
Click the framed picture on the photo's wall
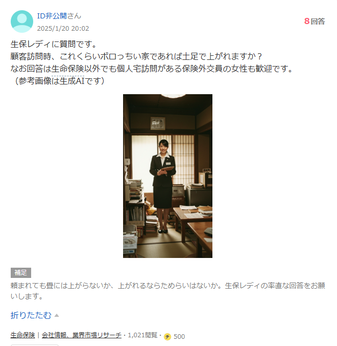click(x=158, y=123)
